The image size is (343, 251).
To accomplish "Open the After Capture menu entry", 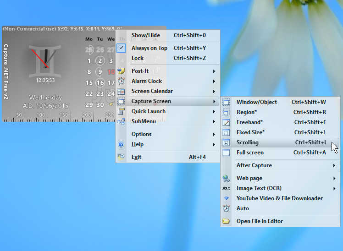I will pyautogui.click(x=280, y=165).
